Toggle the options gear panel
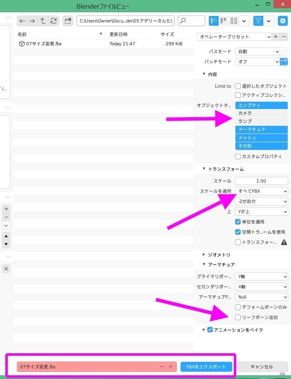 pyautogui.click(x=282, y=21)
